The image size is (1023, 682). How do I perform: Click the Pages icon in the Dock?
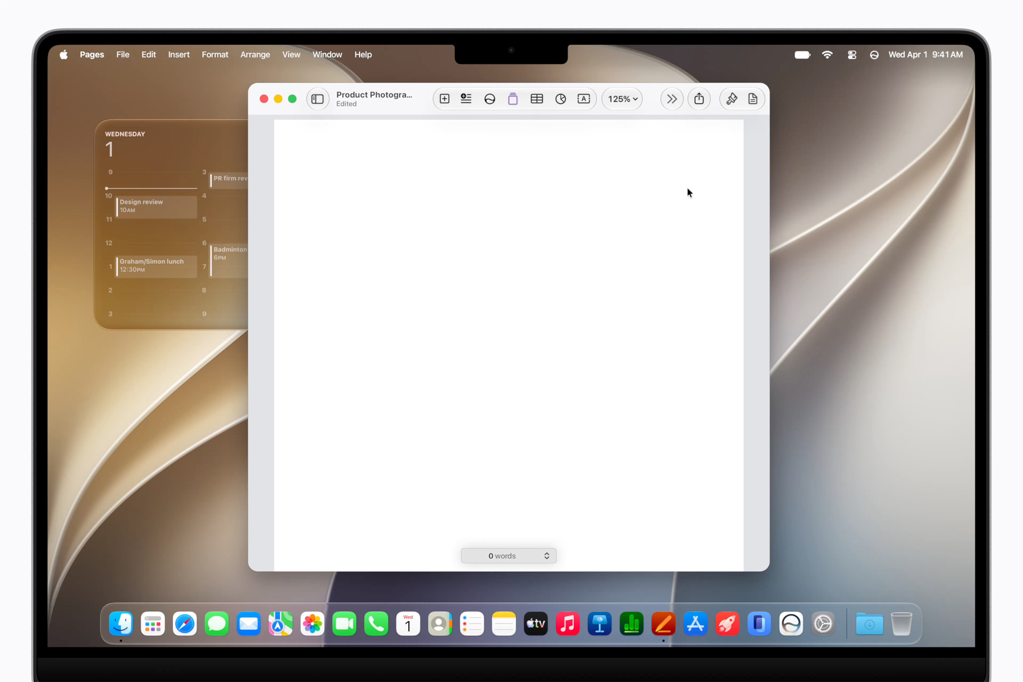tap(663, 623)
